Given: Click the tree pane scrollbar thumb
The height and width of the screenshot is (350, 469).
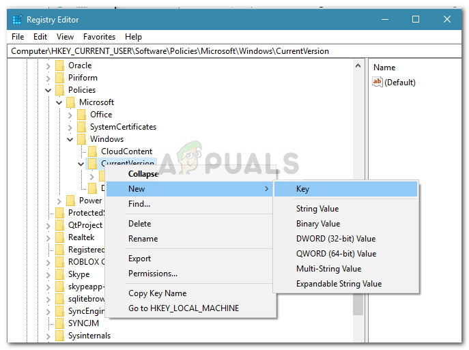Looking at the screenshot, I should click(358, 304).
